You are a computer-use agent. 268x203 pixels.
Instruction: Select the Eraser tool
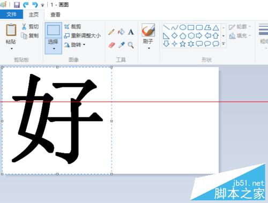111,45
